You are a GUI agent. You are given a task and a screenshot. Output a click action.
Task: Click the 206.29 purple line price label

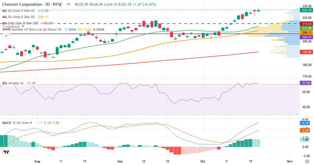point(307,37)
